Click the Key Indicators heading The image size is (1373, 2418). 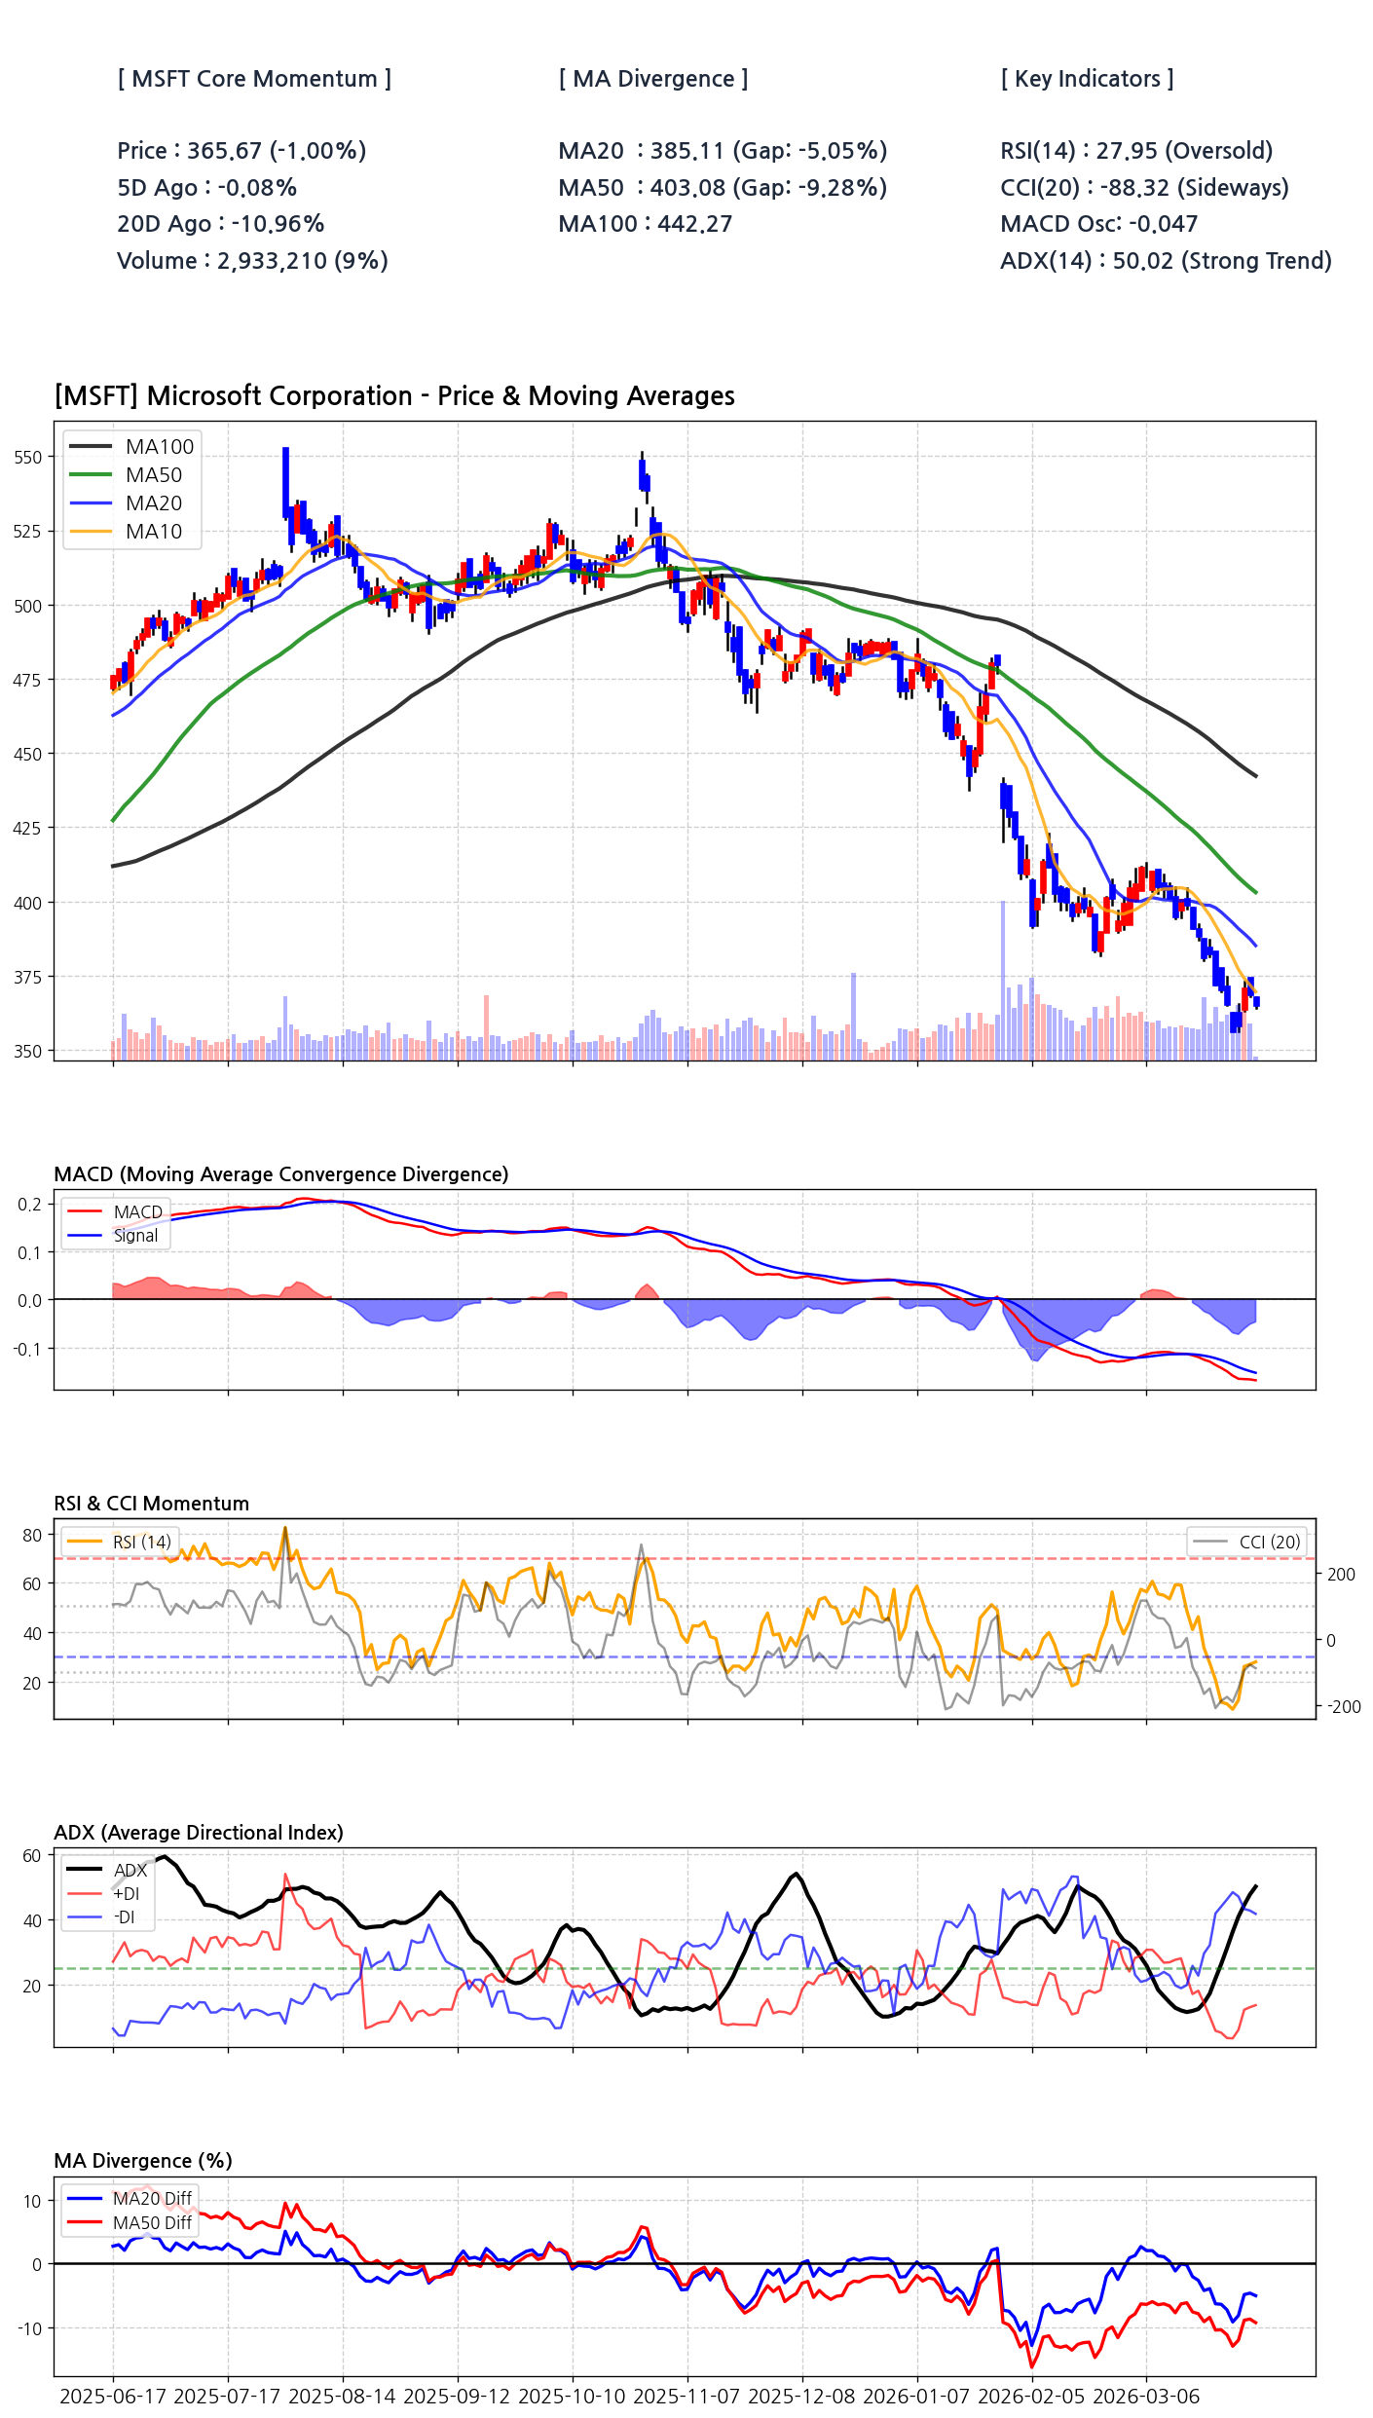click(1087, 79)
